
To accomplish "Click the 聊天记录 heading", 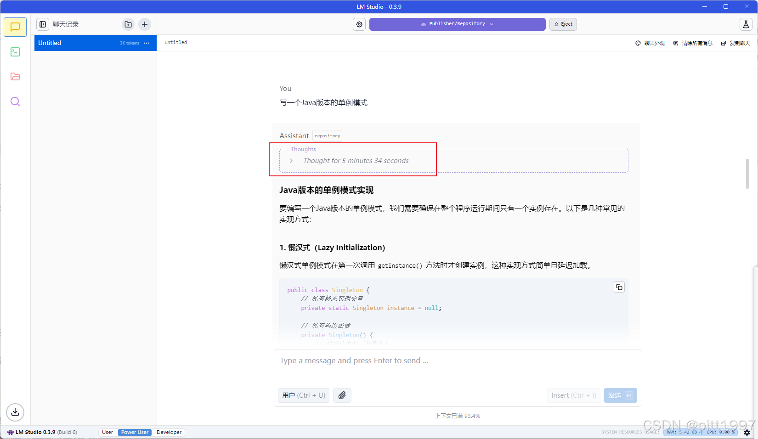I will [66, 24].
